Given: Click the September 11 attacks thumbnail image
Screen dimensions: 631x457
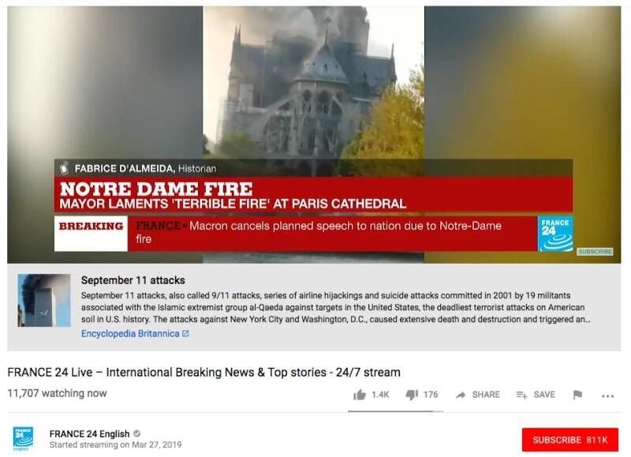Looking at the screenshot, I should (44, 301).
